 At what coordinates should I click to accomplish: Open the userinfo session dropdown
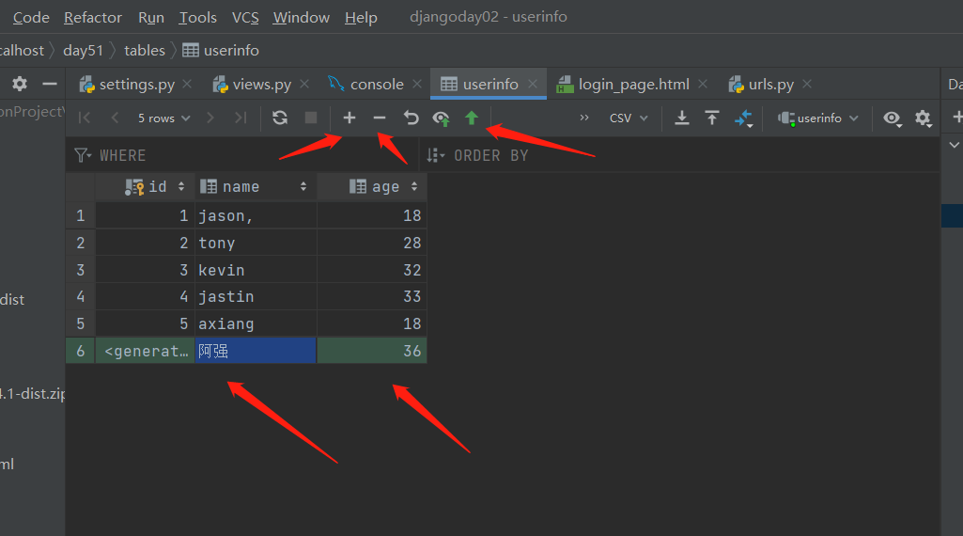pyautogui.click(x=818, y=118)
